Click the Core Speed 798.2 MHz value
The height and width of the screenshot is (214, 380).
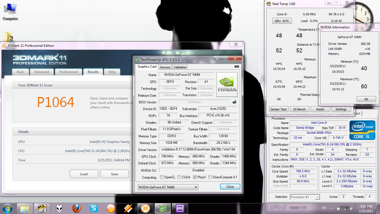[303, 171]
